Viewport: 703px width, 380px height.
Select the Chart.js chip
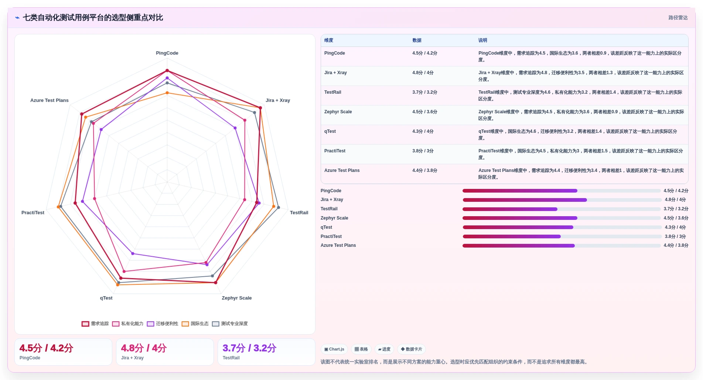334,349
